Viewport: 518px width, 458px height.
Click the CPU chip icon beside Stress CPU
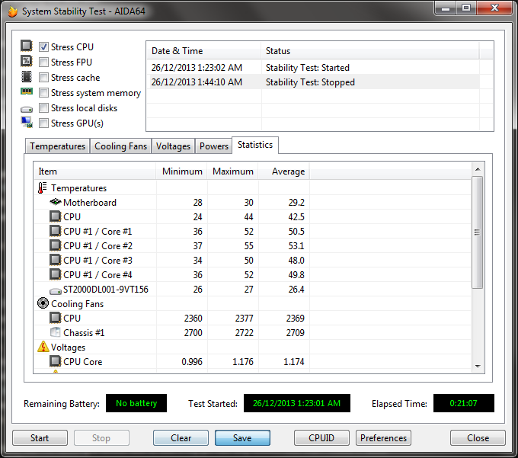tap(27, 46)
